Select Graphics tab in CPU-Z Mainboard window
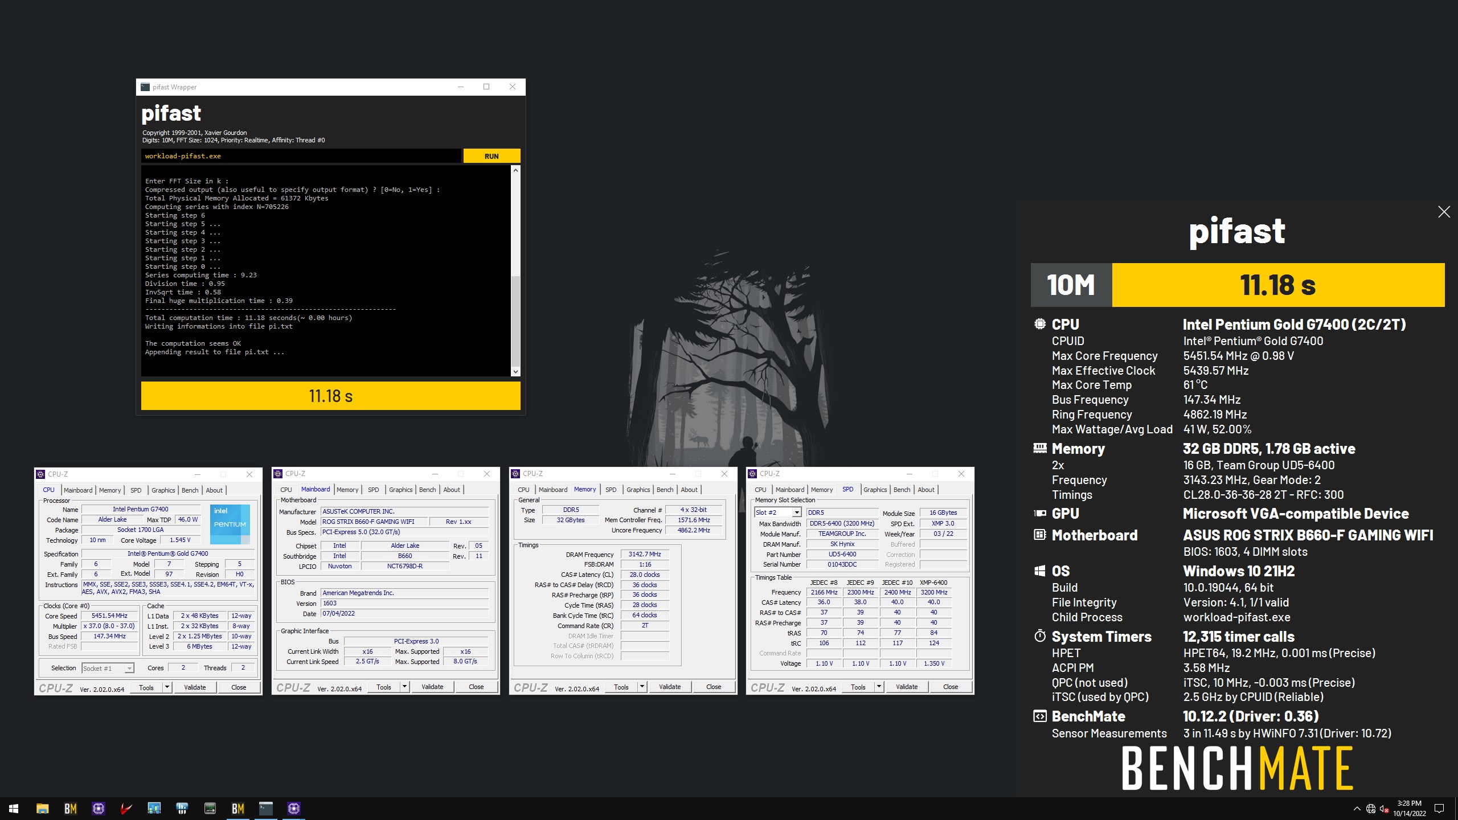The image size is (1458, 820). (400, 490)
